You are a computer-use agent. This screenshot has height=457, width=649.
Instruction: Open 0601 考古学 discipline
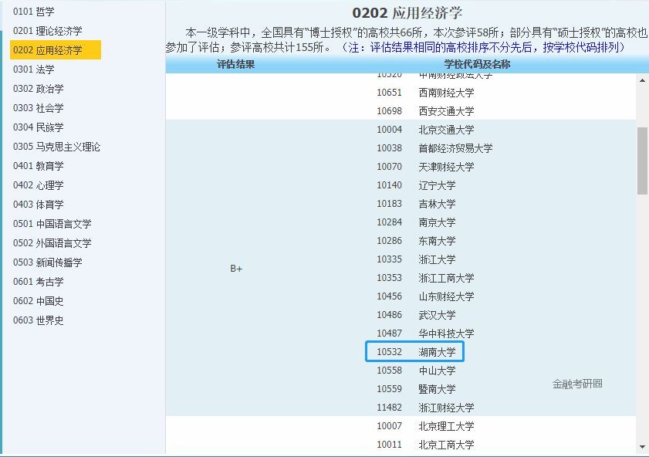click(38, 282)
